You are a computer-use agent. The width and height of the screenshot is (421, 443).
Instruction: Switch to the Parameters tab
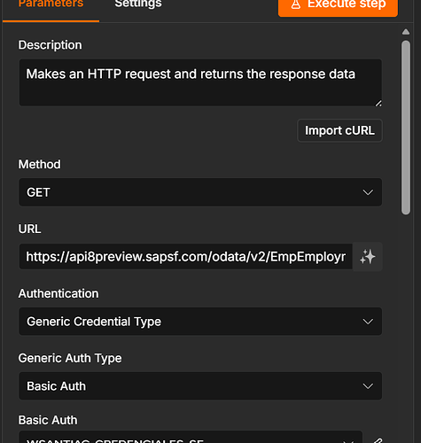(x=51, y=4)
